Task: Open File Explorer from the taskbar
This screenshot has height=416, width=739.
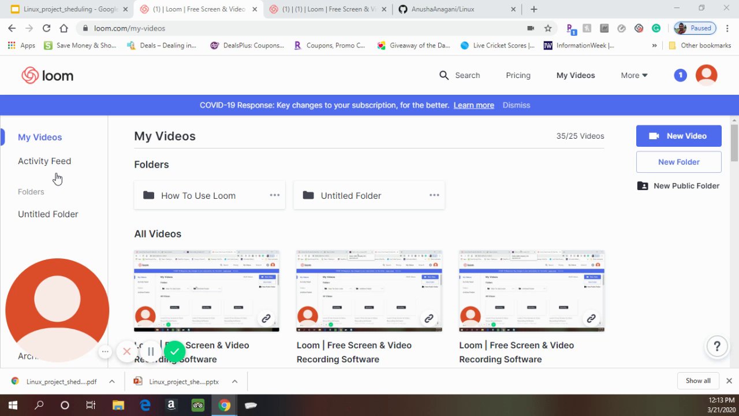Action: click(x=118, y=405)
